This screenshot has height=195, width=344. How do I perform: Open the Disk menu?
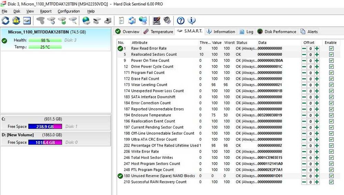(x=17, y=11)
